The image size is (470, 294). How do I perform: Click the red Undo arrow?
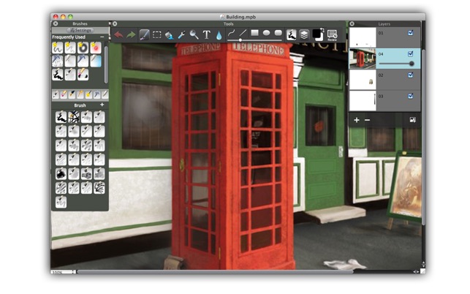(118, 35)
